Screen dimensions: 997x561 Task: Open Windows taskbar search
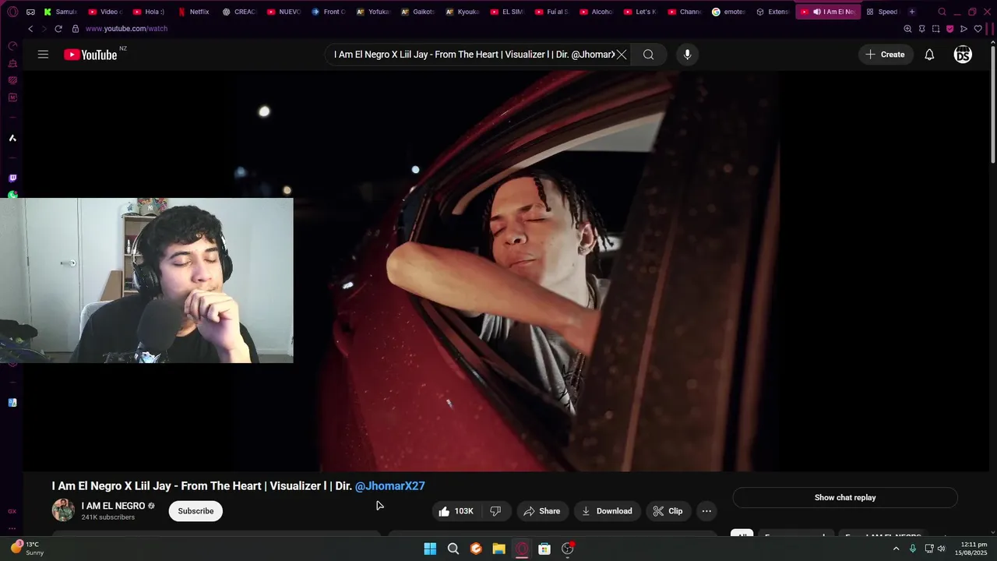[453, 549]
